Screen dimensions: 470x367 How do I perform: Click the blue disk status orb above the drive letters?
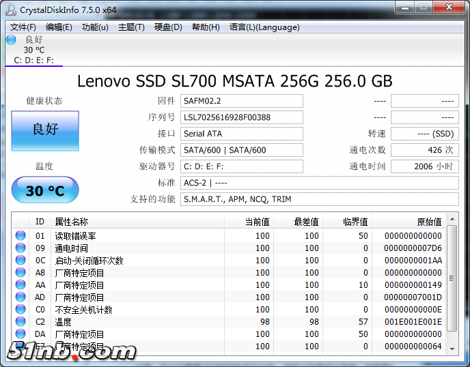[x=11, y=40]
